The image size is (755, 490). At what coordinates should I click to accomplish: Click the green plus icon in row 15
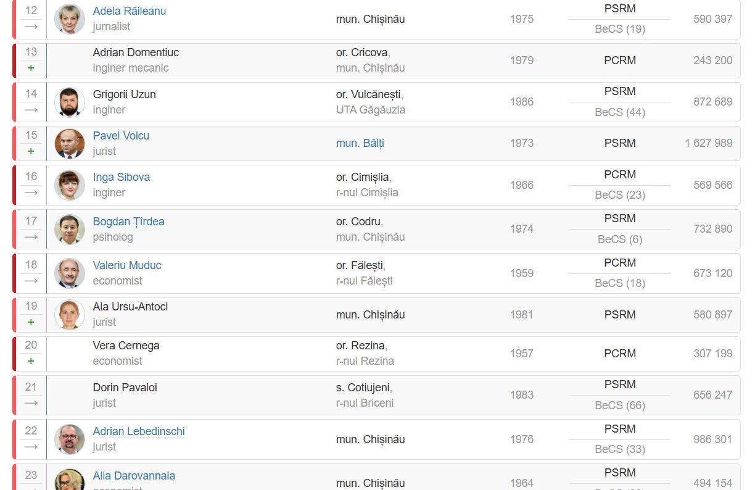(31, 151)
